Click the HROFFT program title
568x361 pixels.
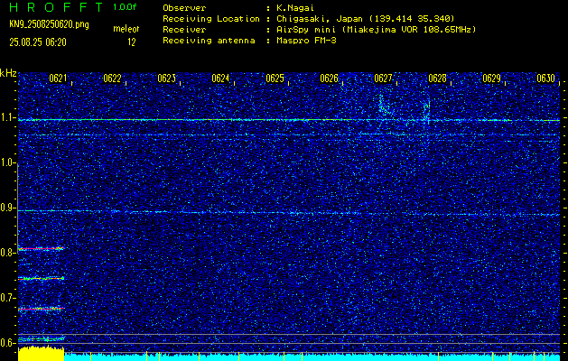(56, 7)
